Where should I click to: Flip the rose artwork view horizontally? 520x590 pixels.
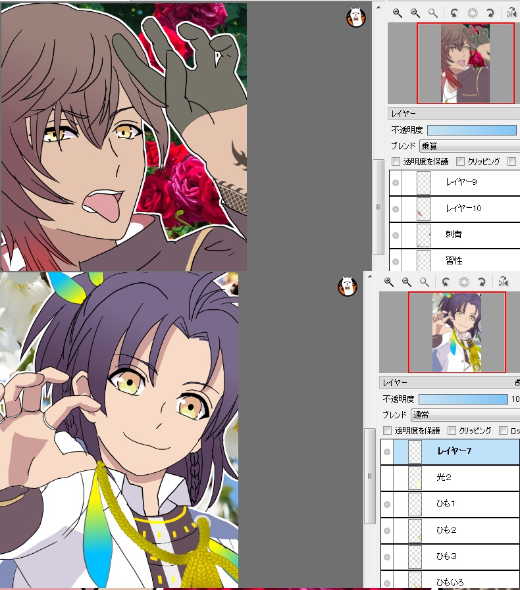pyautogui.click(x=511, y=13)
